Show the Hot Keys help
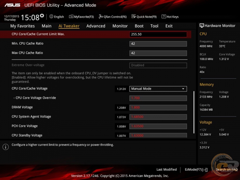Screen dimensions: 240x180 (x=170, y=16)
